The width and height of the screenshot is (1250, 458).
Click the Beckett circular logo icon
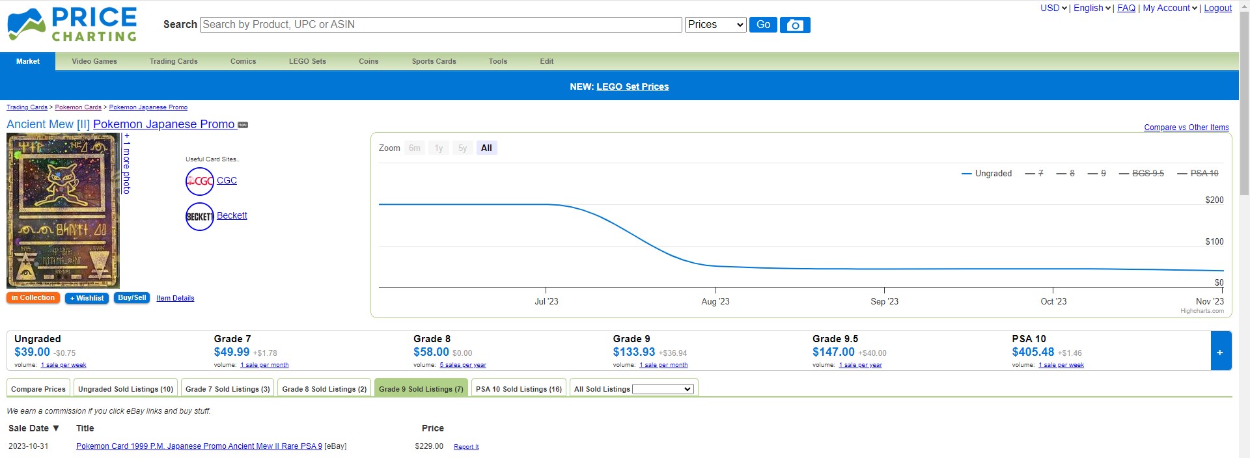click(199, 217)
